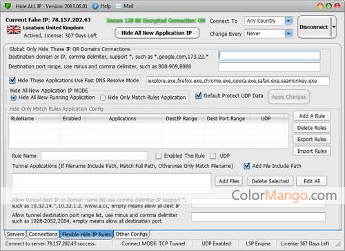Open Help via the globe icon

click(95, 6)
